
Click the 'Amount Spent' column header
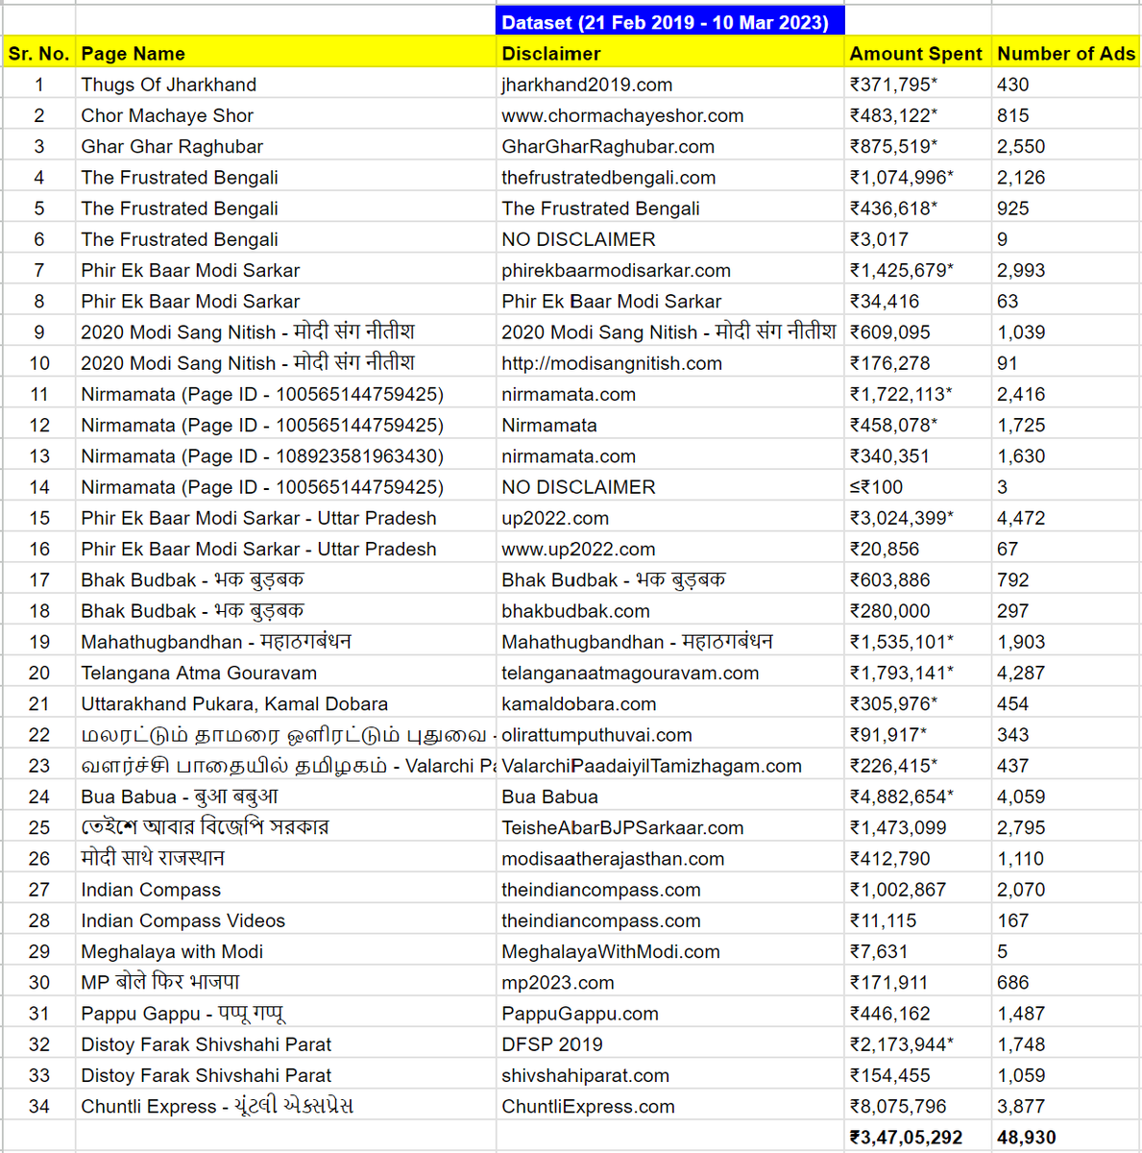918,53
